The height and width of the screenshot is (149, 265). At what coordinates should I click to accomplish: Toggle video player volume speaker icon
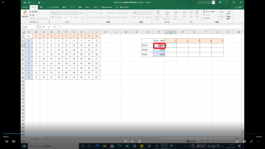coord(7,141)
